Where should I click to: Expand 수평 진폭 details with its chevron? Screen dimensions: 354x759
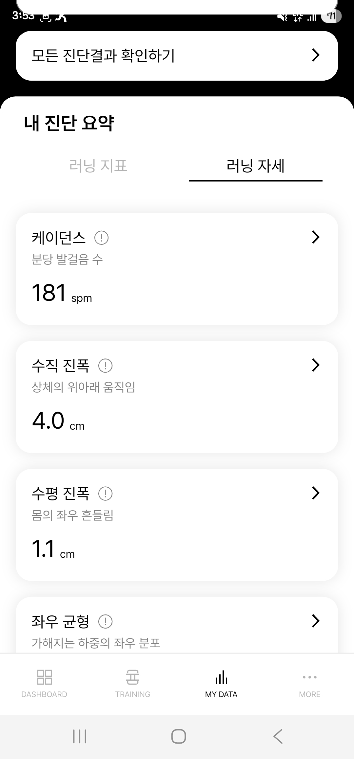(315, 493)
